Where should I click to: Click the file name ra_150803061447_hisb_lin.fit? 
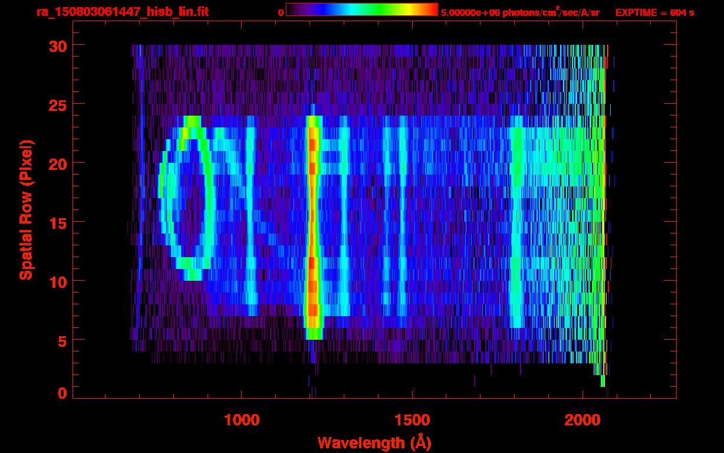point(122,11)
